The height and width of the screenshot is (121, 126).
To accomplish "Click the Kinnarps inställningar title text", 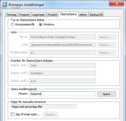I will [x=26, y=5].
